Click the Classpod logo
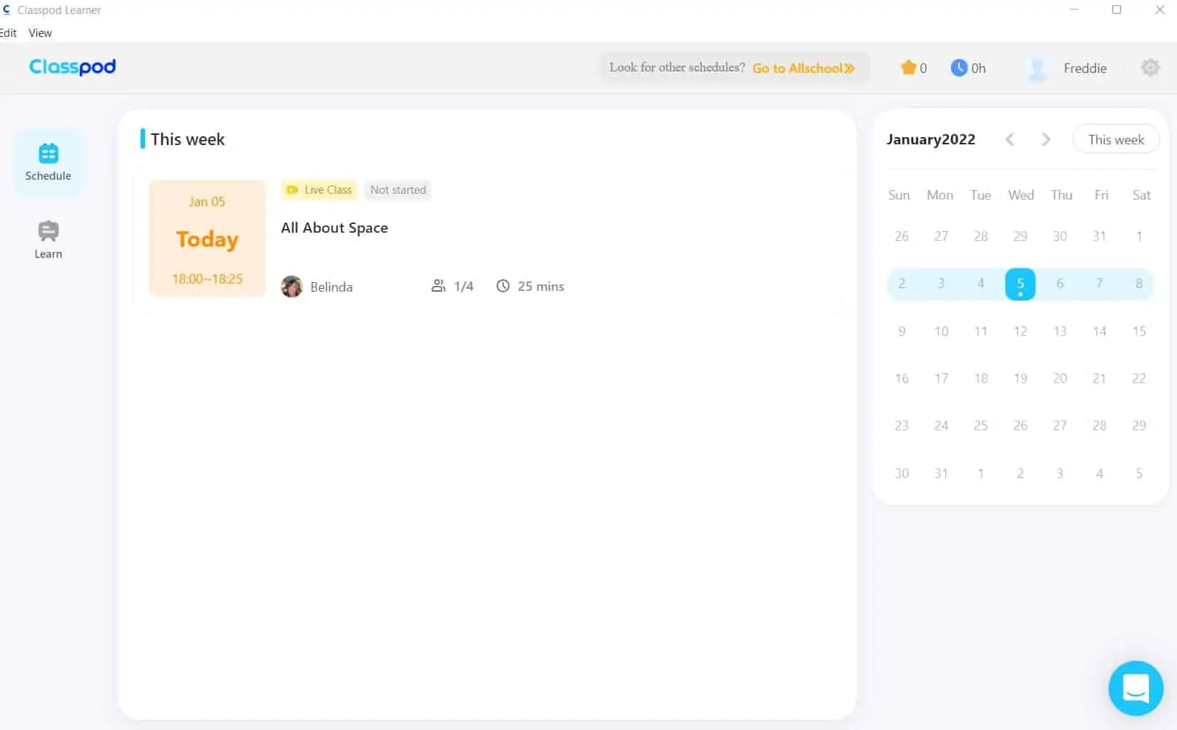 tap(72, 67)
